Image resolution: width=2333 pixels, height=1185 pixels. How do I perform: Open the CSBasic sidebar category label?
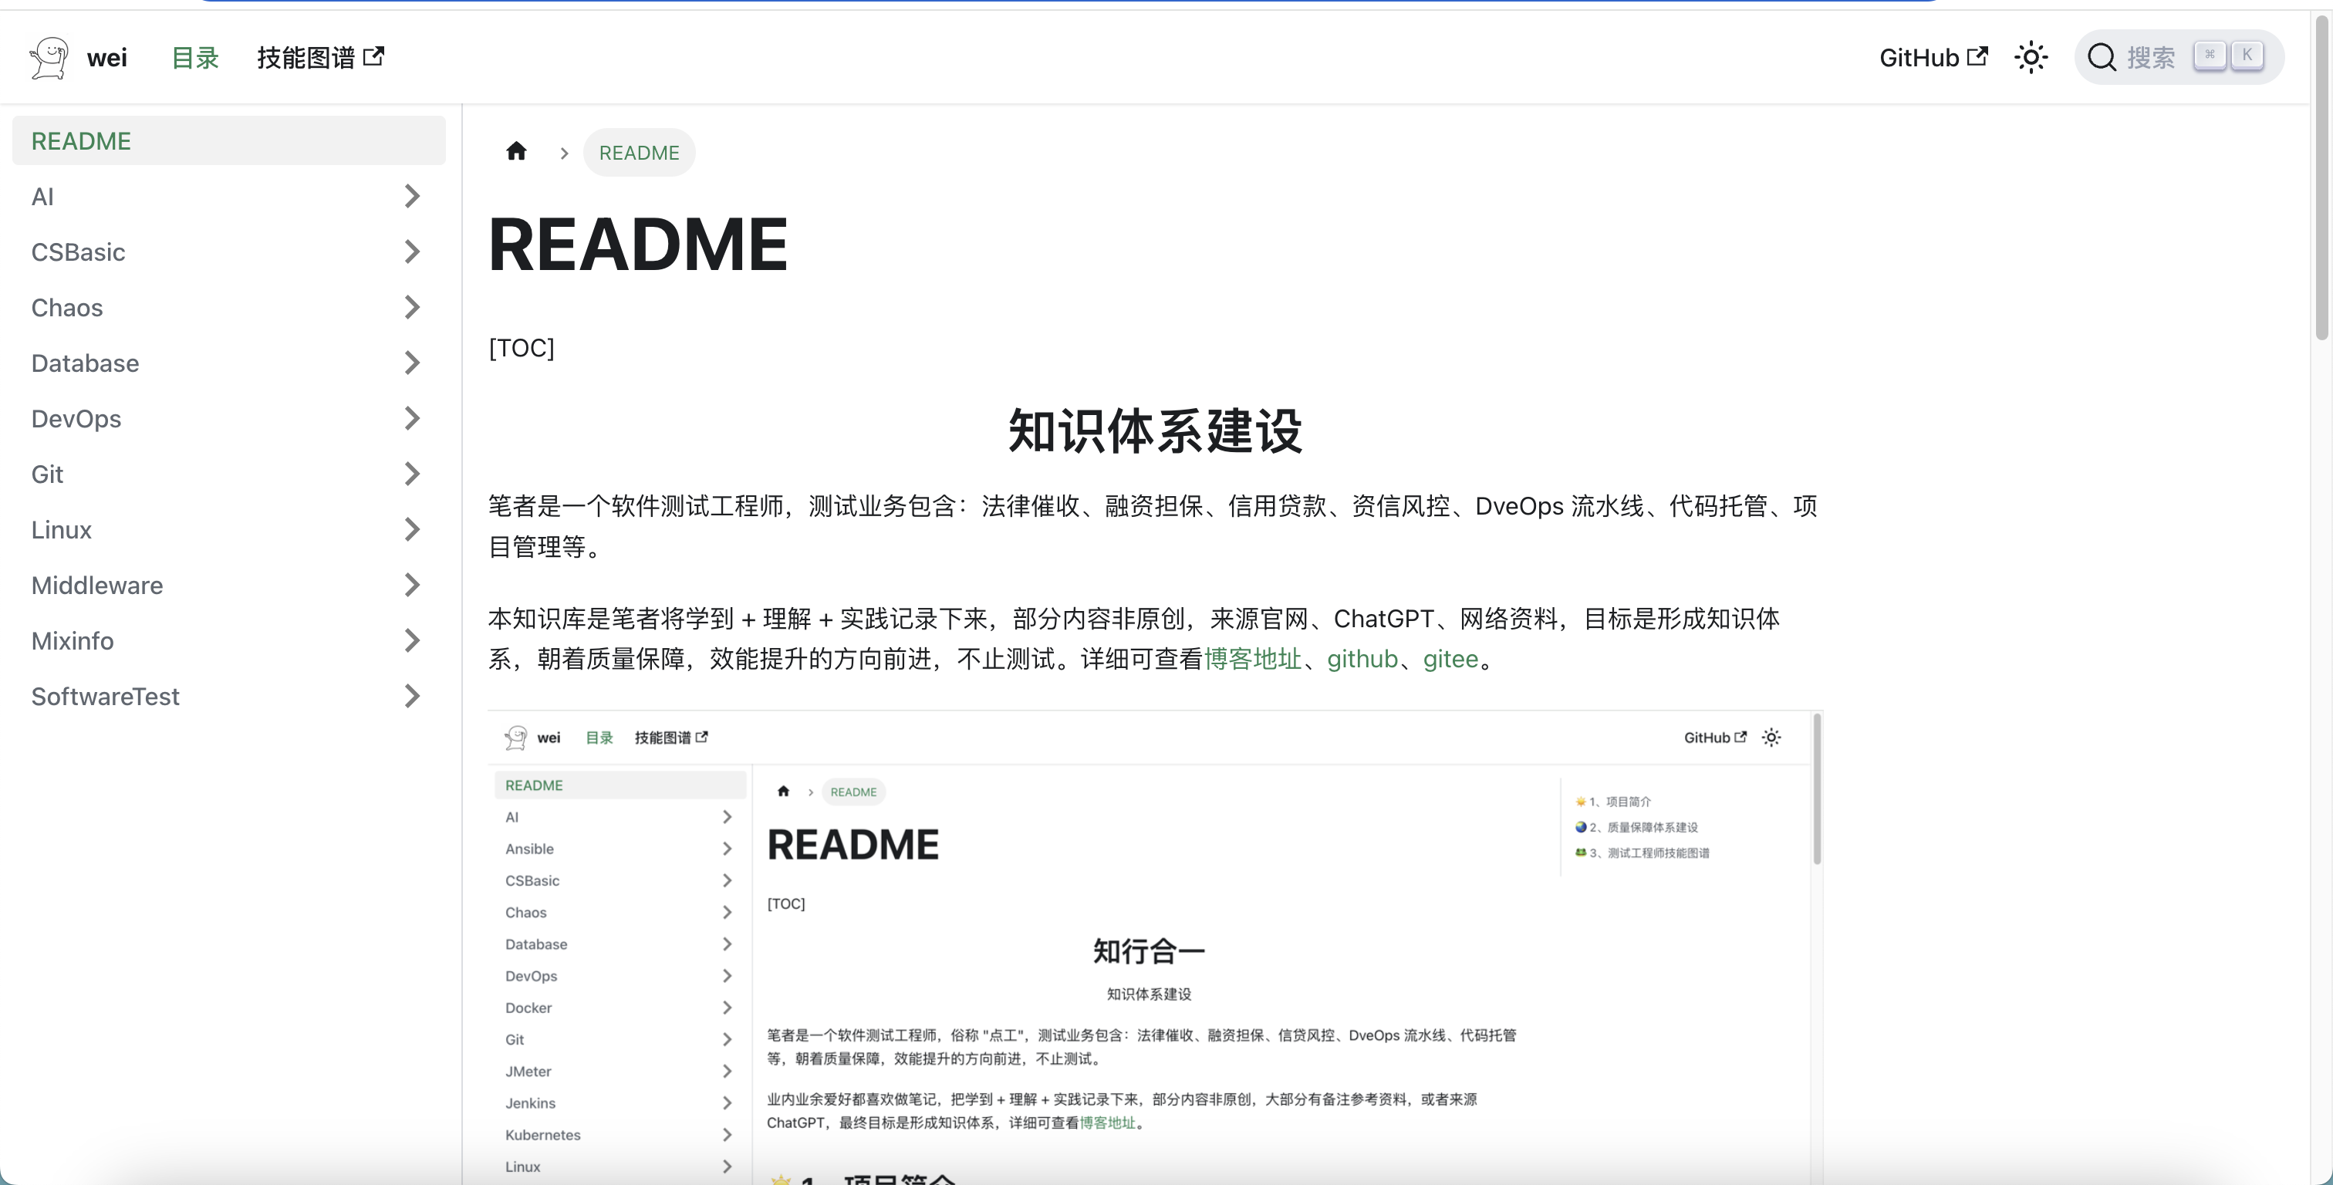tap(78, 252)
